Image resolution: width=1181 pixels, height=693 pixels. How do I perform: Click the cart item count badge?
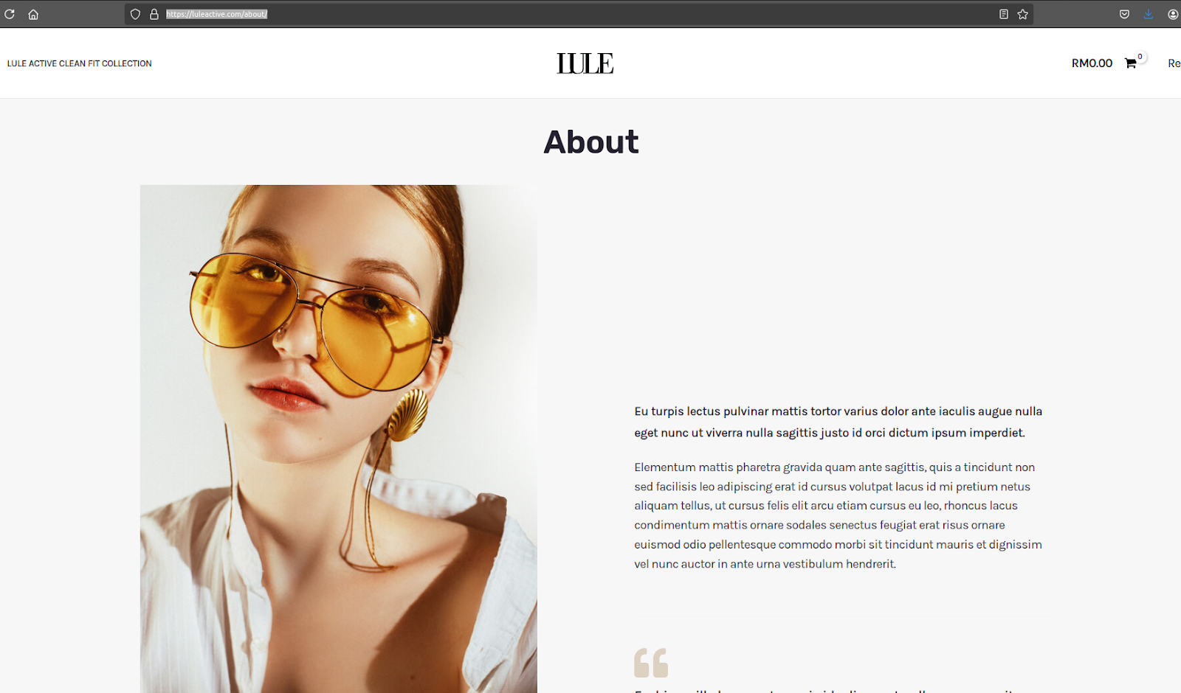click(x=1140, y=57)
